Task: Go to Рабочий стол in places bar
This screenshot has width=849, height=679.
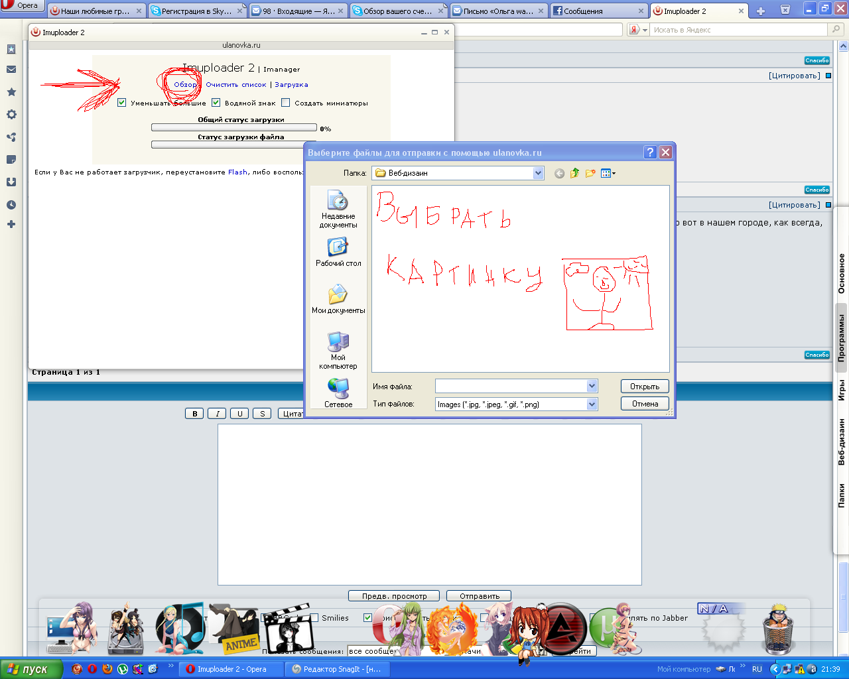Action: click(338, 253)
